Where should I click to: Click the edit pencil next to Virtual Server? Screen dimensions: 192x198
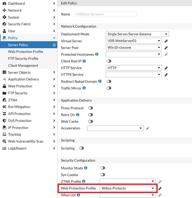(166, 41)
